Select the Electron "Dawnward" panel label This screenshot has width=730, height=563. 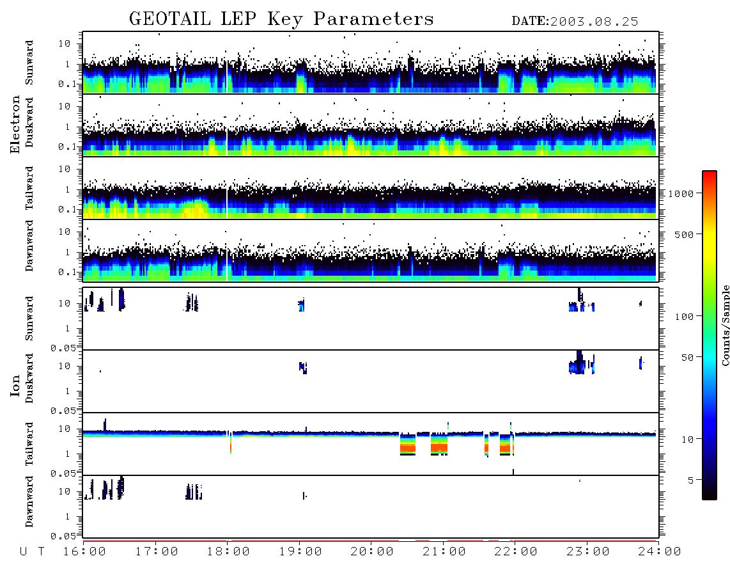click(x=29, y=246)
